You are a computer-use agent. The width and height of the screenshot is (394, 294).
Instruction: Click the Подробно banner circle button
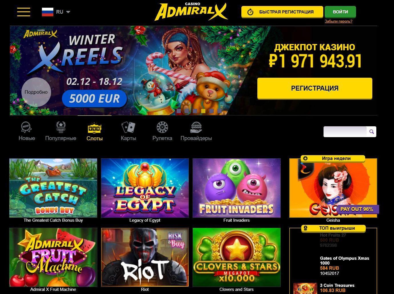36,92
